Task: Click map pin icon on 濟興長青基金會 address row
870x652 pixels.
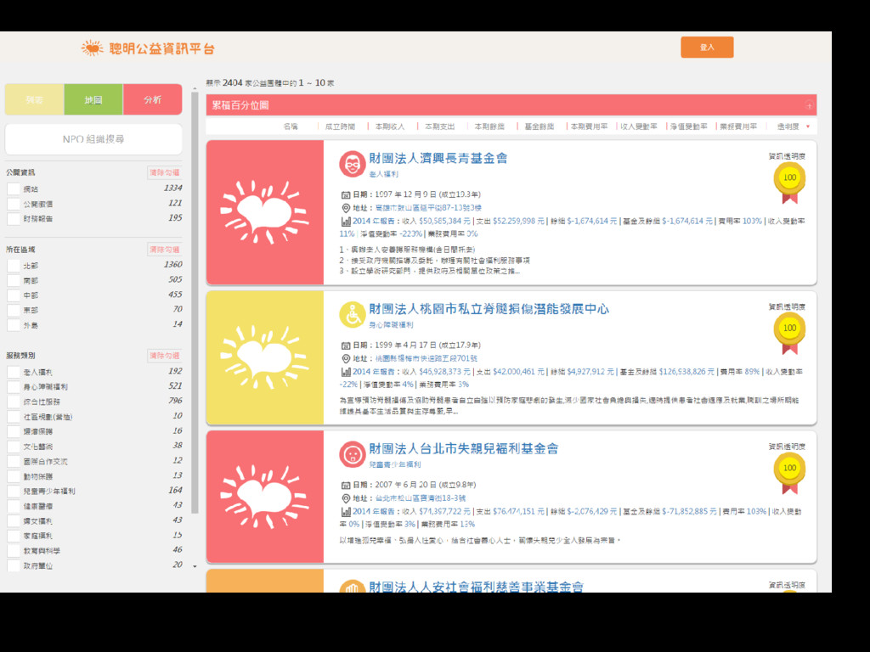Action: pyautogui.click(x=346, y=208)
